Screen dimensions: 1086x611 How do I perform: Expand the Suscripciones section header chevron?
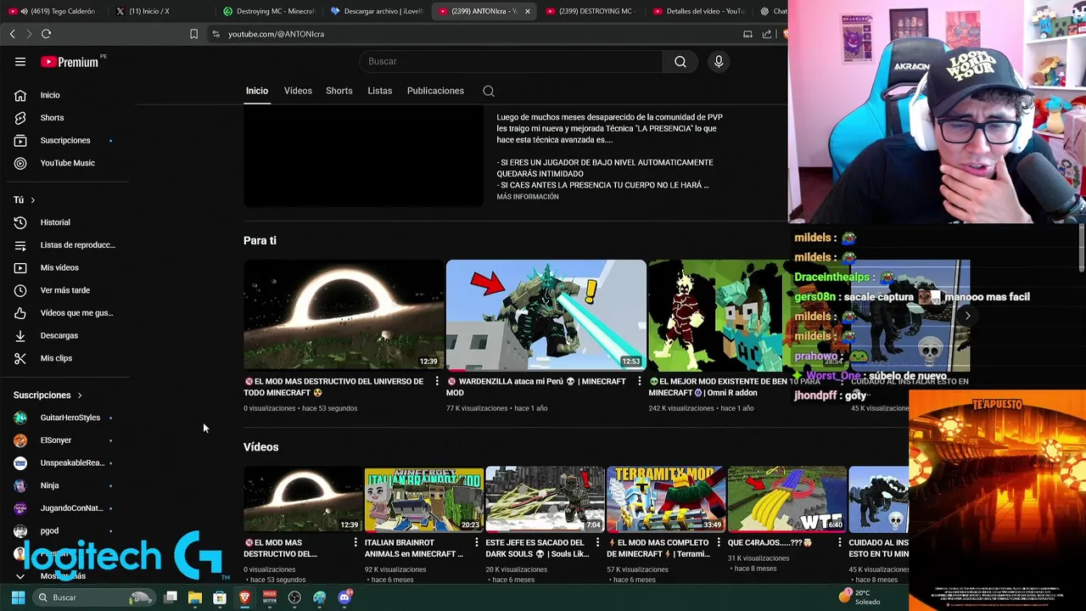point(80,395)
